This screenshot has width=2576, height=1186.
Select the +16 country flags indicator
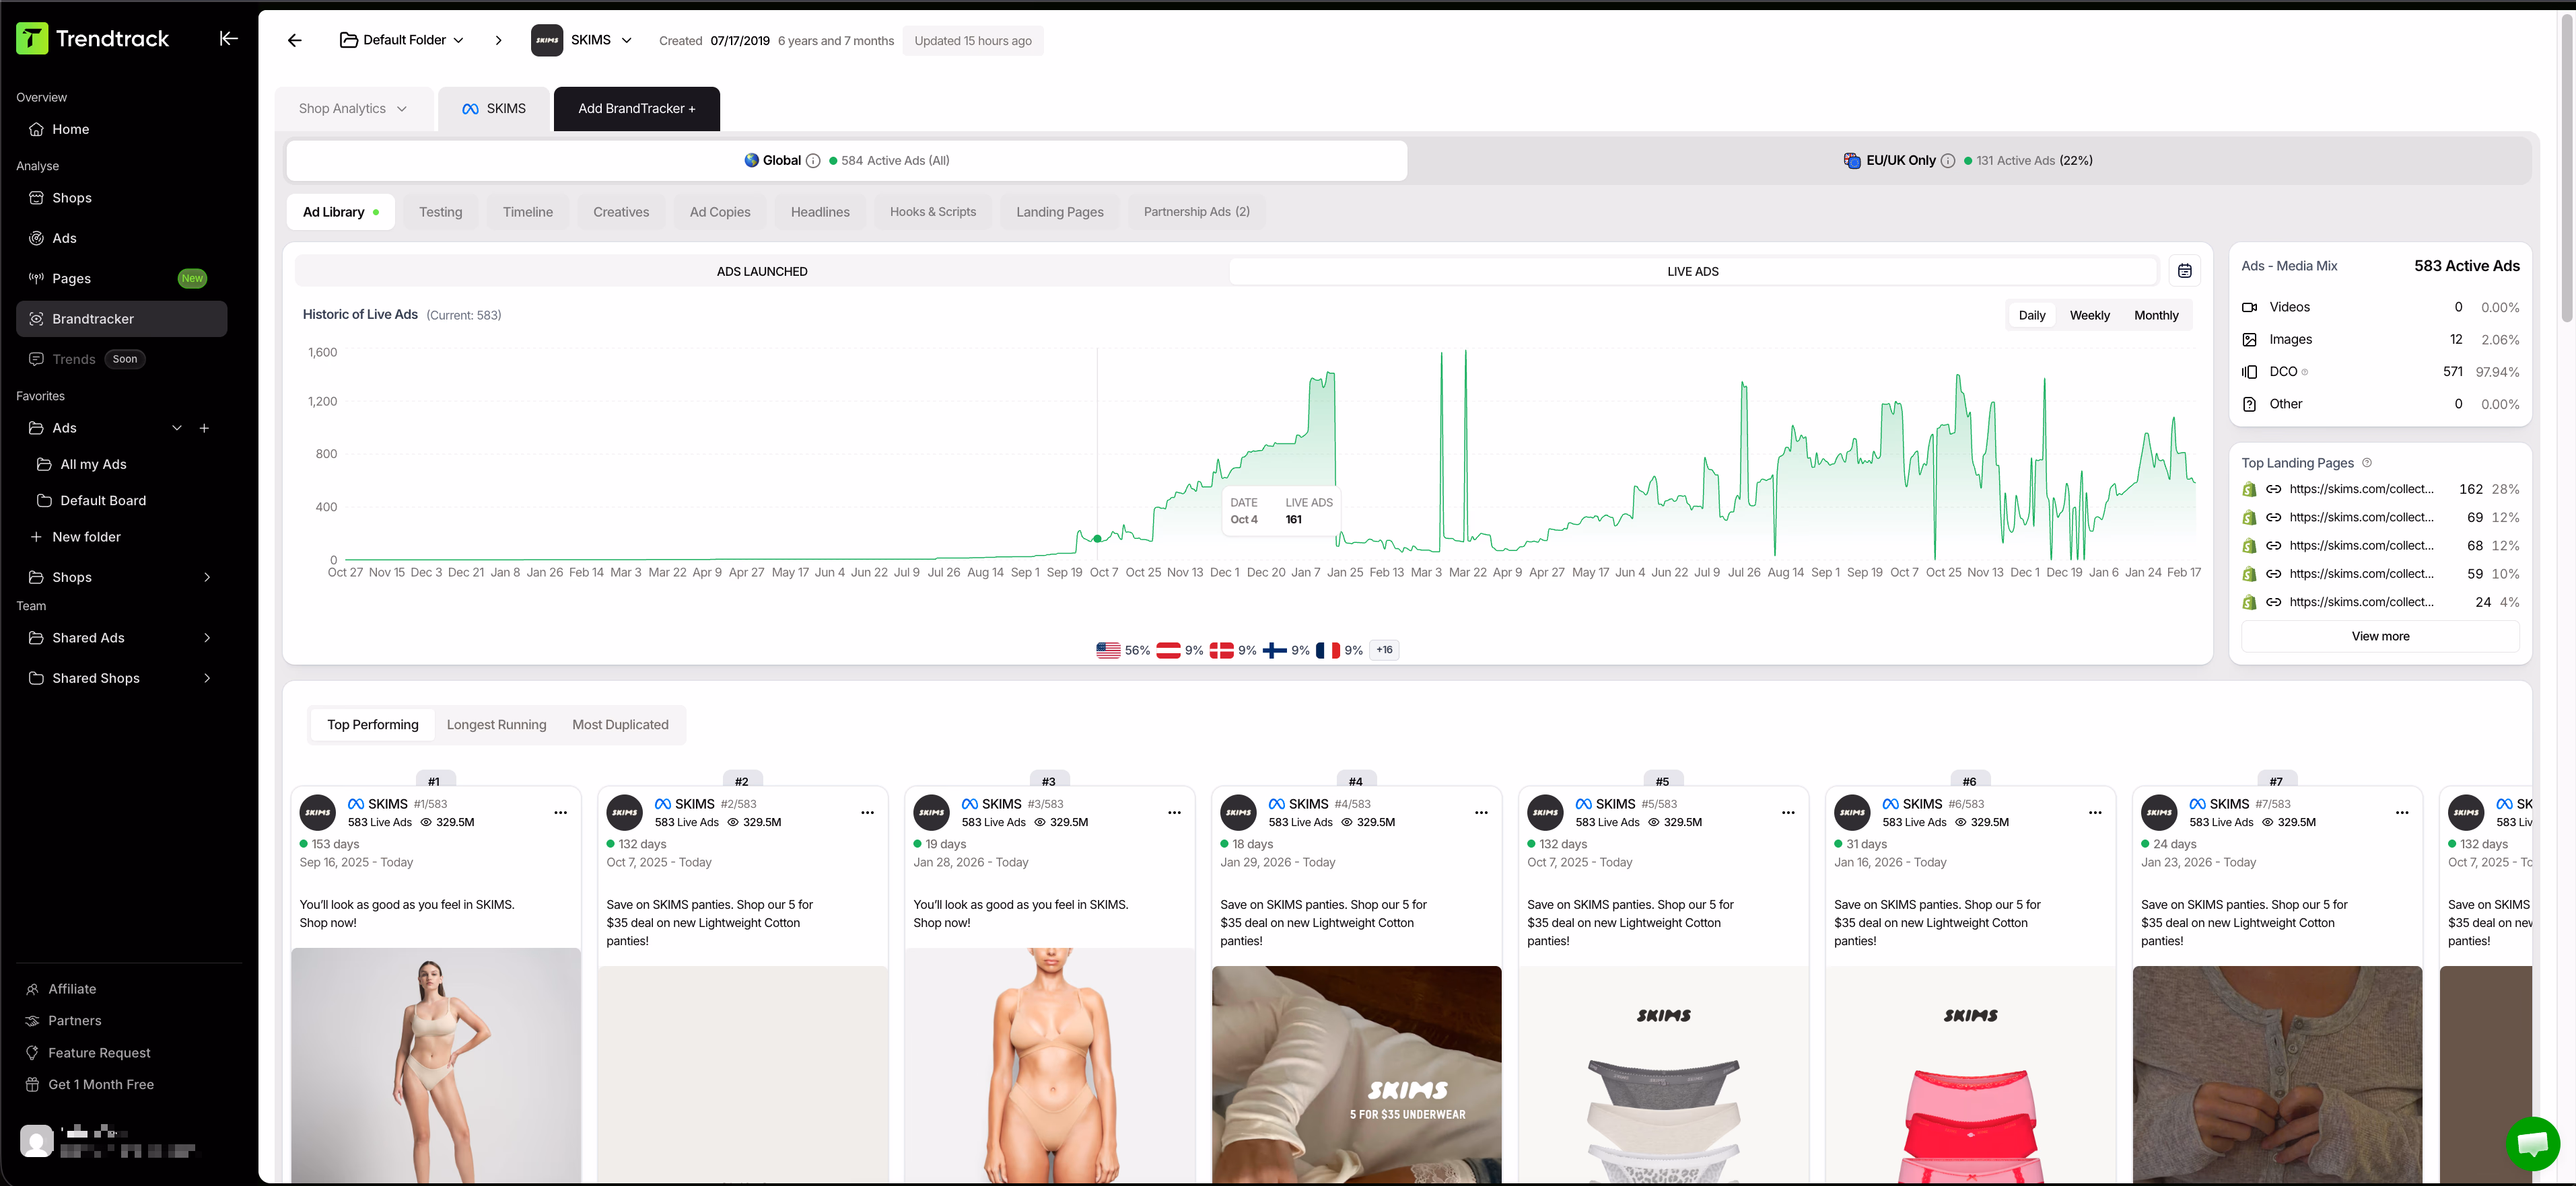[1384, 649]
